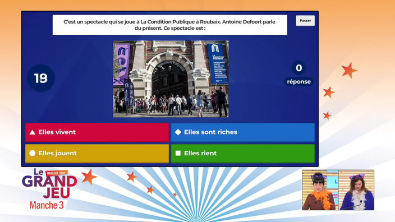Click the white circle icon on yellow answer

tap(32, 153)
